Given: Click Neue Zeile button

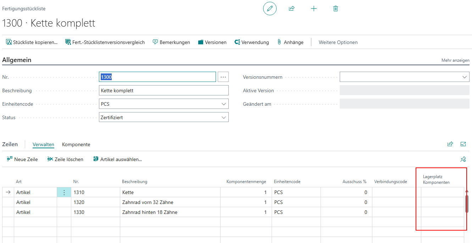Looking at the screenshot, I should (22, 159).
